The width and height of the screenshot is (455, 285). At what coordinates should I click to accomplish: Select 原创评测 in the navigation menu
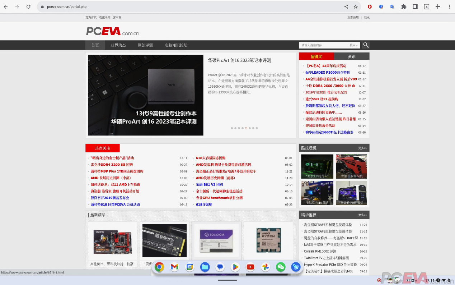coord(145,45)
